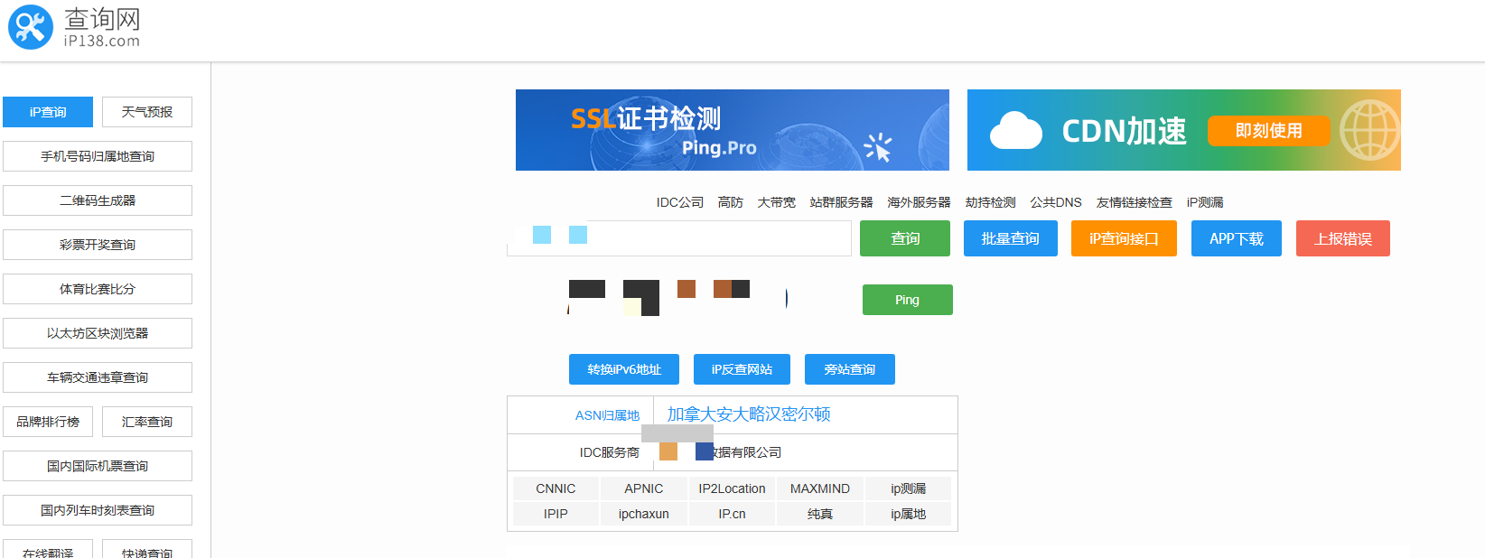Select 转换iPv6地址 conversion button
Screen dimensions: 1485x558
[624, 369]
